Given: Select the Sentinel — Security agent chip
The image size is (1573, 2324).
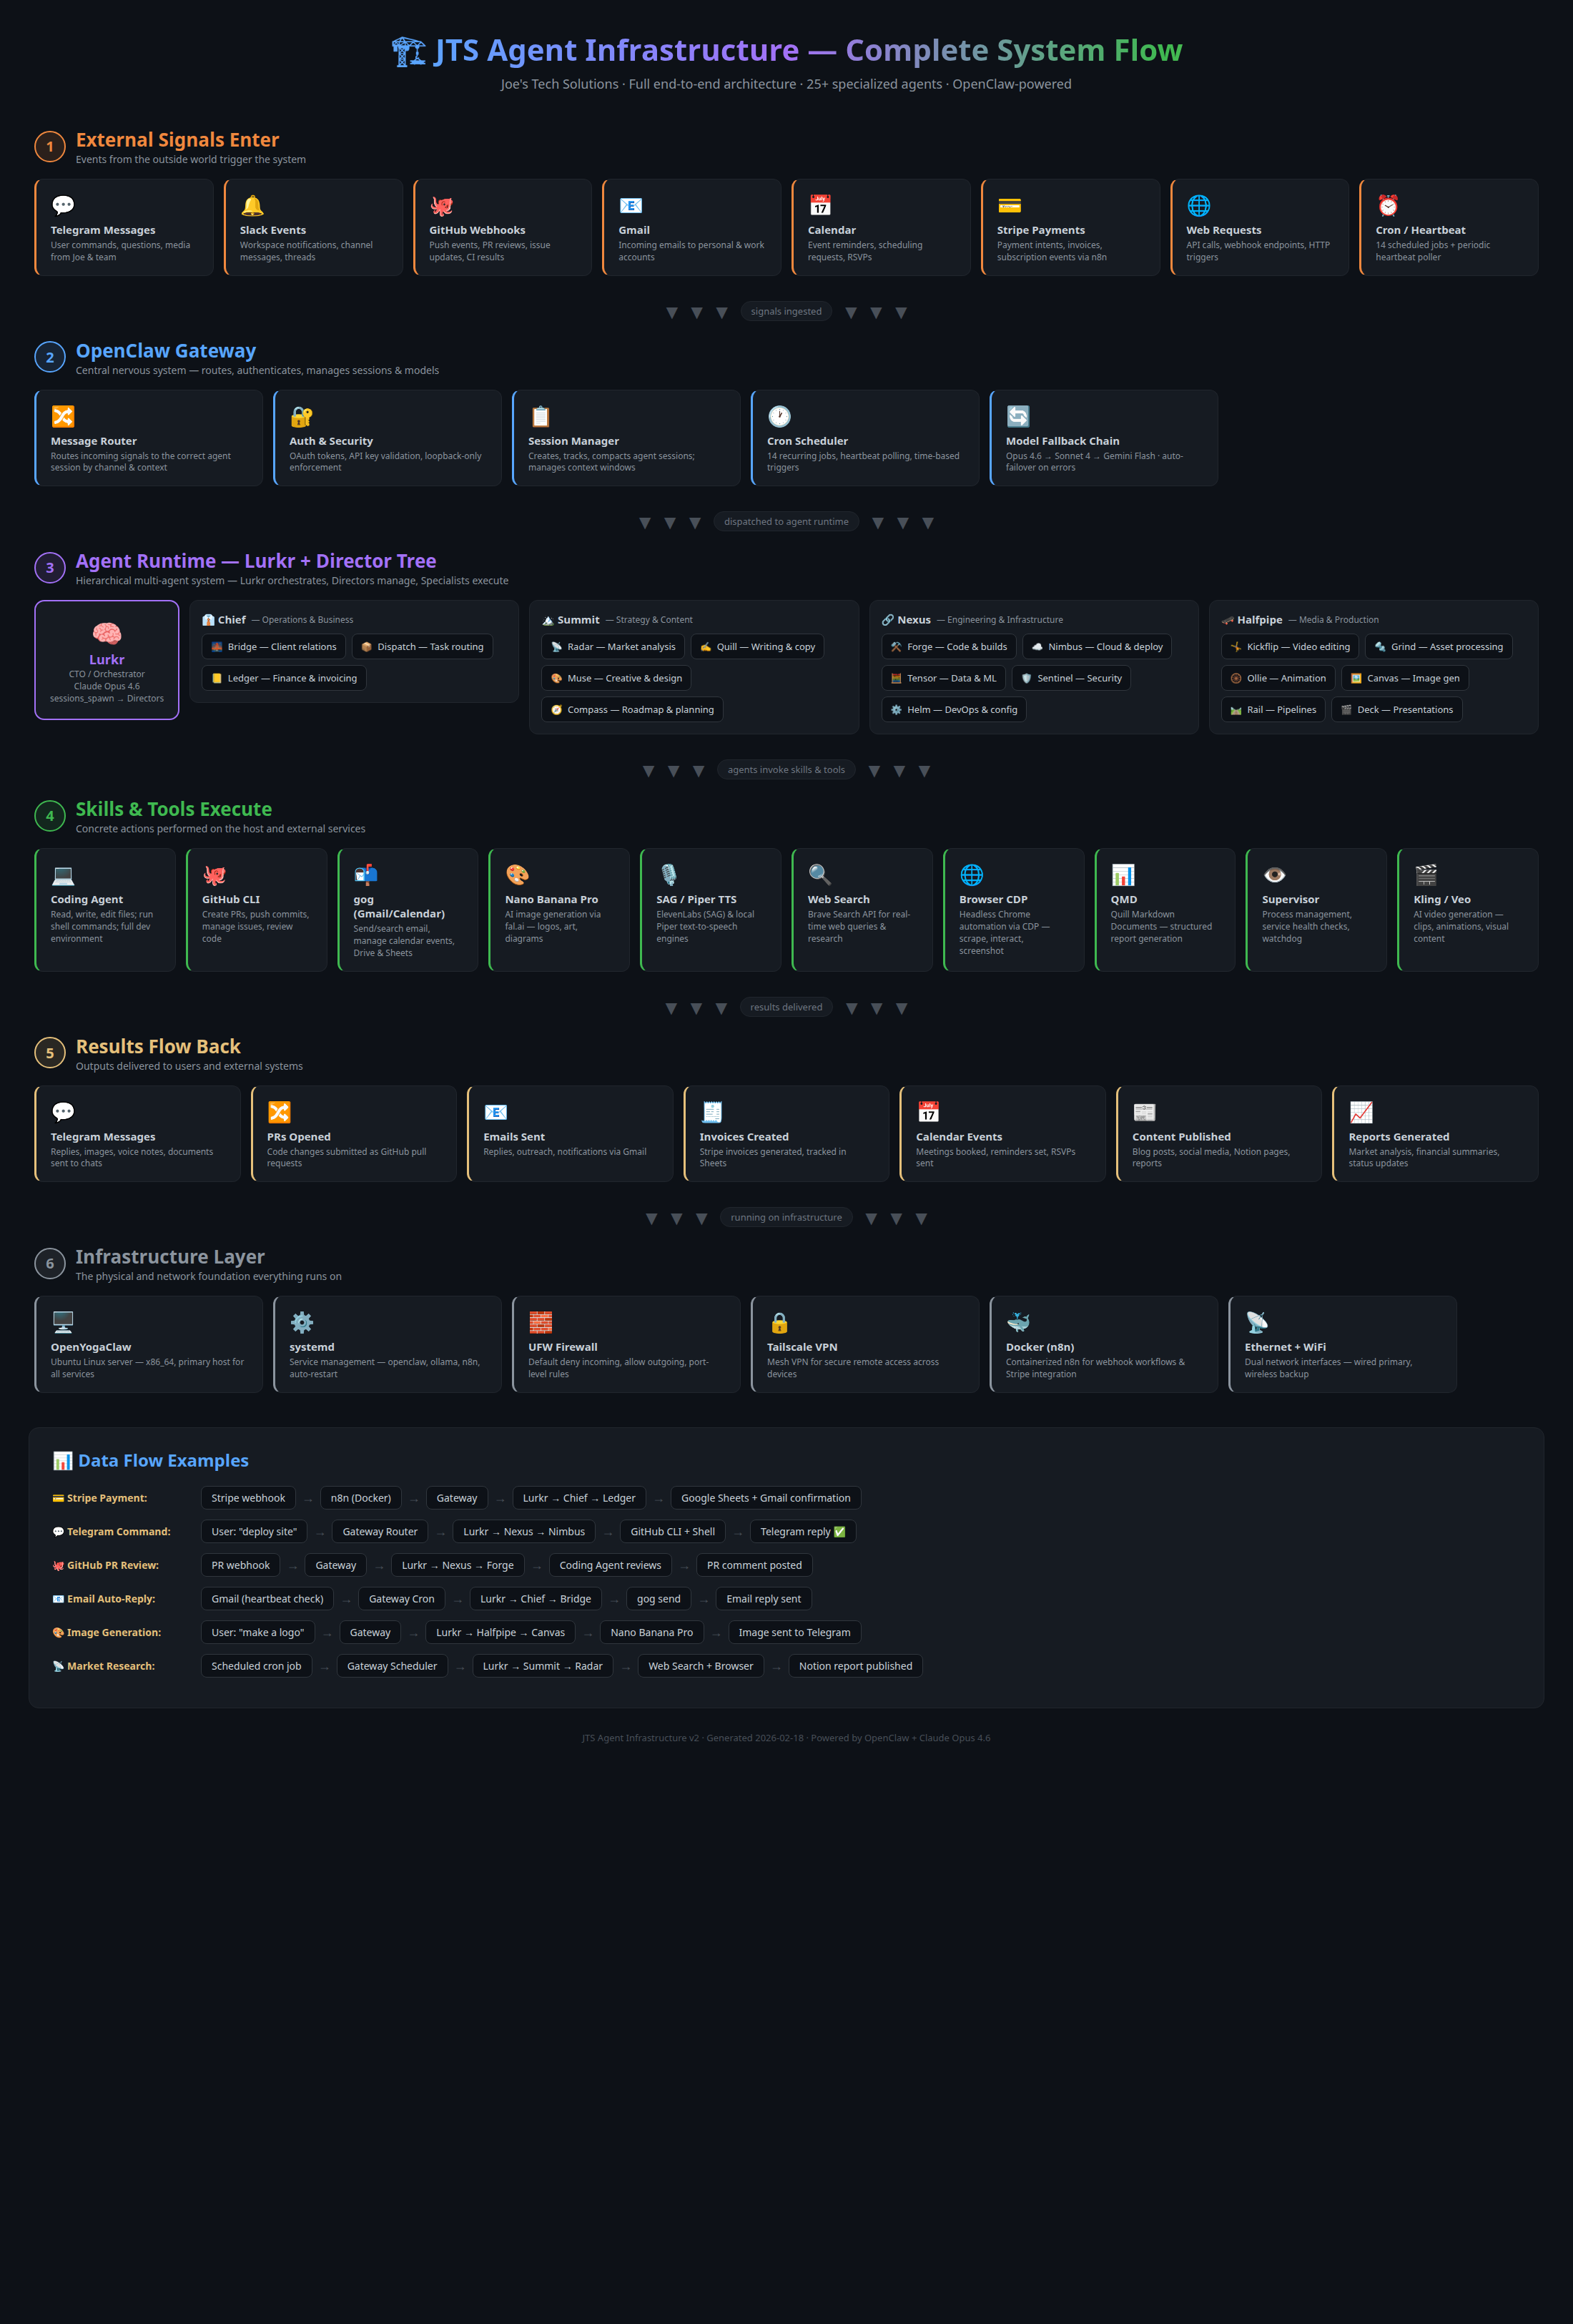Looking at the screenshot, I should 1070,678.
